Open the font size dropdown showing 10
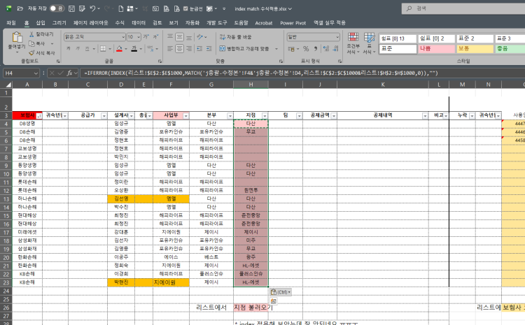Viewport: 525px width, 325px height. tap(139, 37)
